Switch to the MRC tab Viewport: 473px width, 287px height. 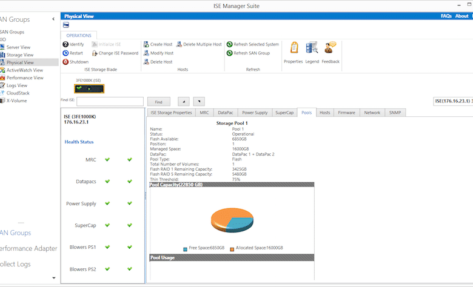point(204,113)
